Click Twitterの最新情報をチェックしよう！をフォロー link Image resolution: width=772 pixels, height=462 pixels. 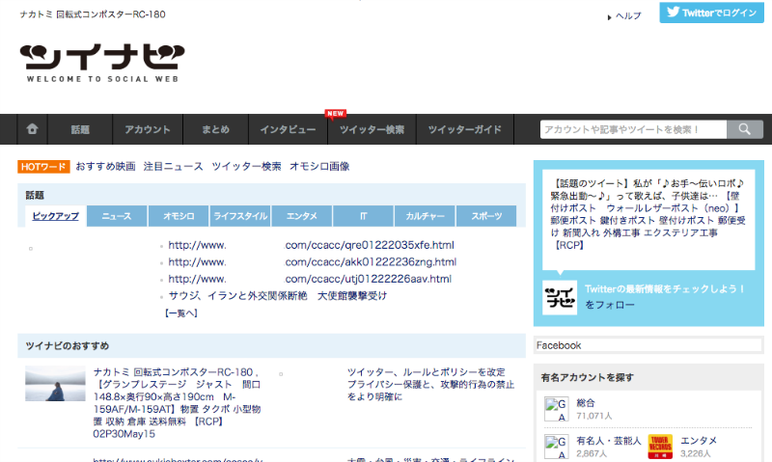[x=665, y=297]
